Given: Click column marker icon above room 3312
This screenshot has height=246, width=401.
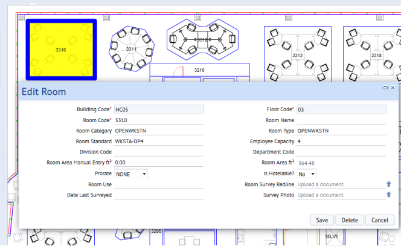Looking at the screenshot, I should 197,18.
